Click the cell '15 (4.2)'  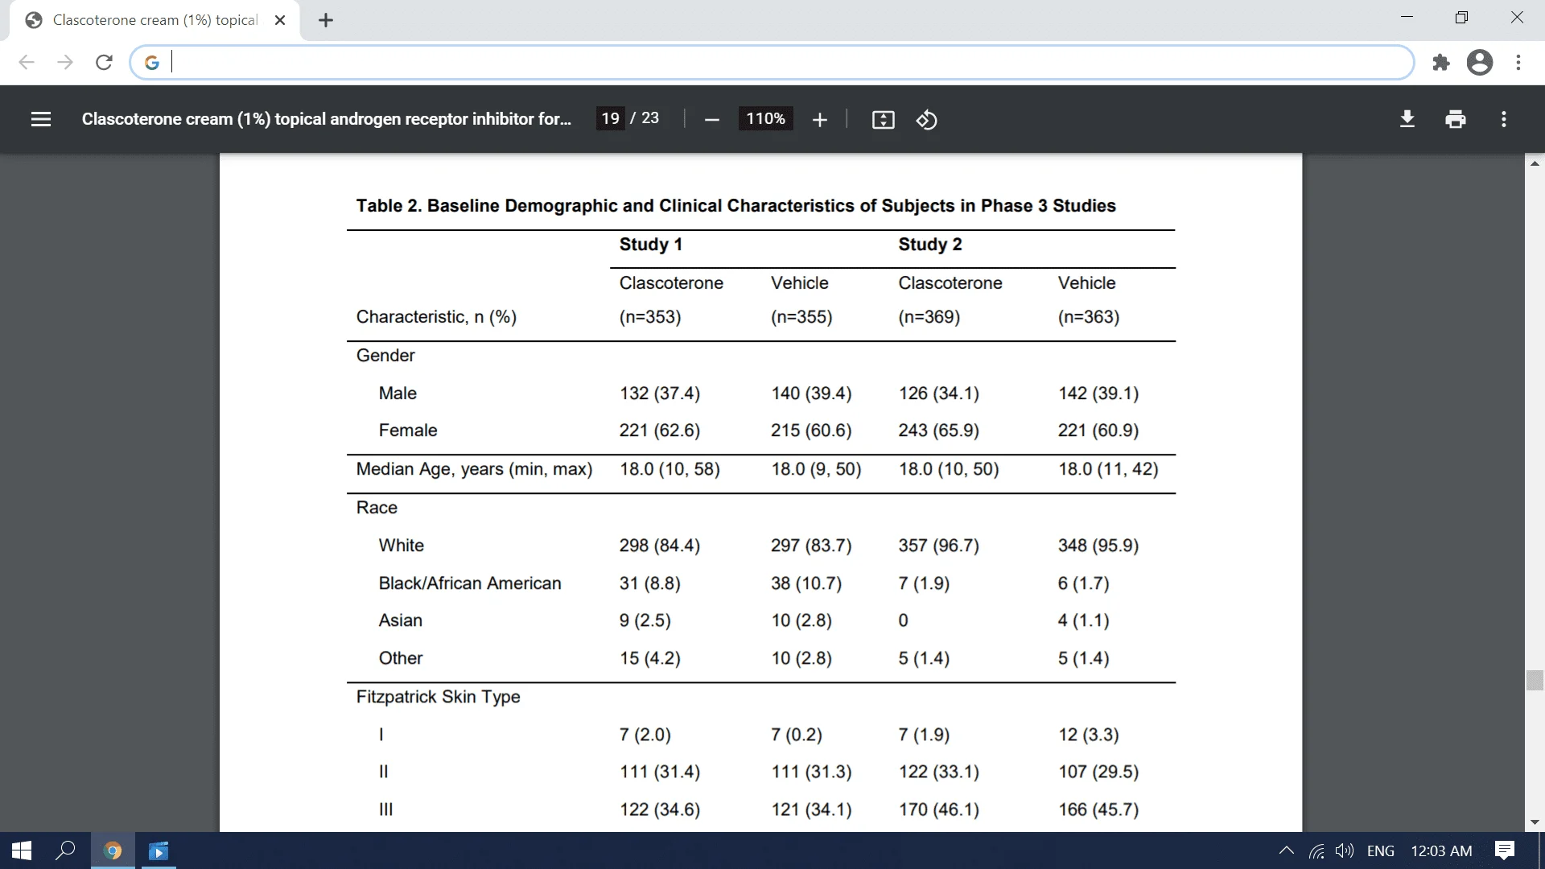coord(649,657)
